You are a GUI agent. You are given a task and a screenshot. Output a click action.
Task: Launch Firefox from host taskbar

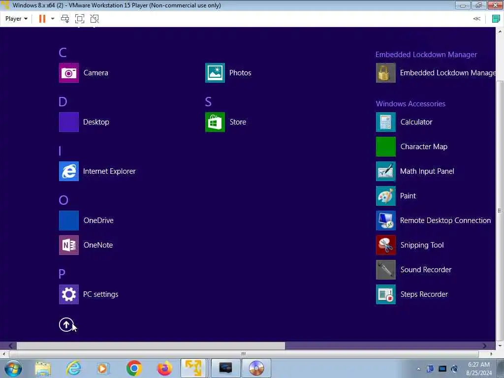pyautogui.click(x=164, y=368)
